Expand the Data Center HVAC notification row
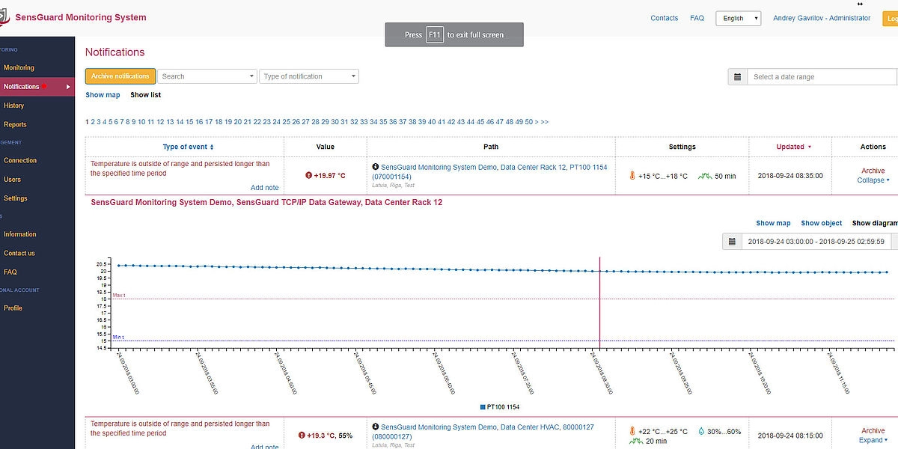 (873, 440)
